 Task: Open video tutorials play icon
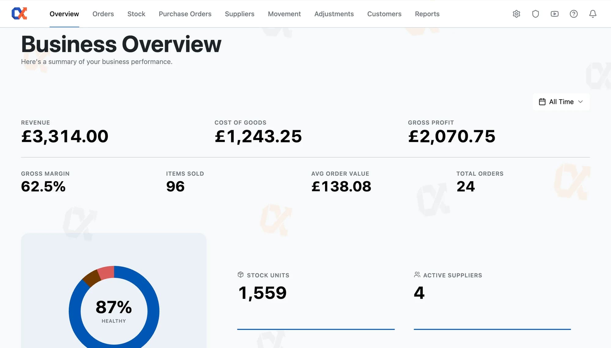point(554,14)
